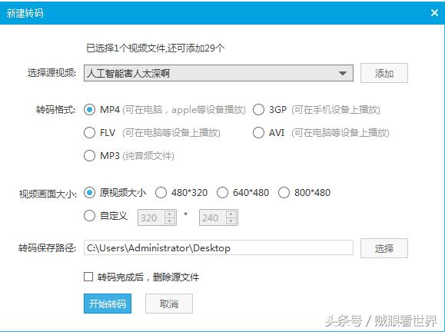Select MP4 format radio button
The width and height of the screenshot is (445, 332).
point(89,110)
